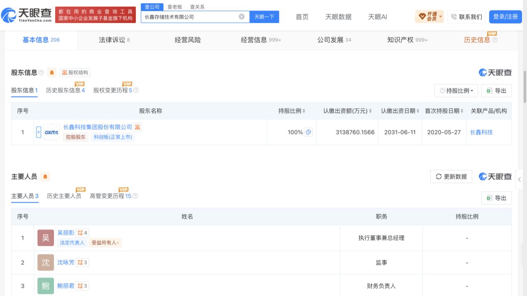The height and width of the screenshot is (296, 527).
Task: Go to 首页 in top navigation
Action: (302, 17)
